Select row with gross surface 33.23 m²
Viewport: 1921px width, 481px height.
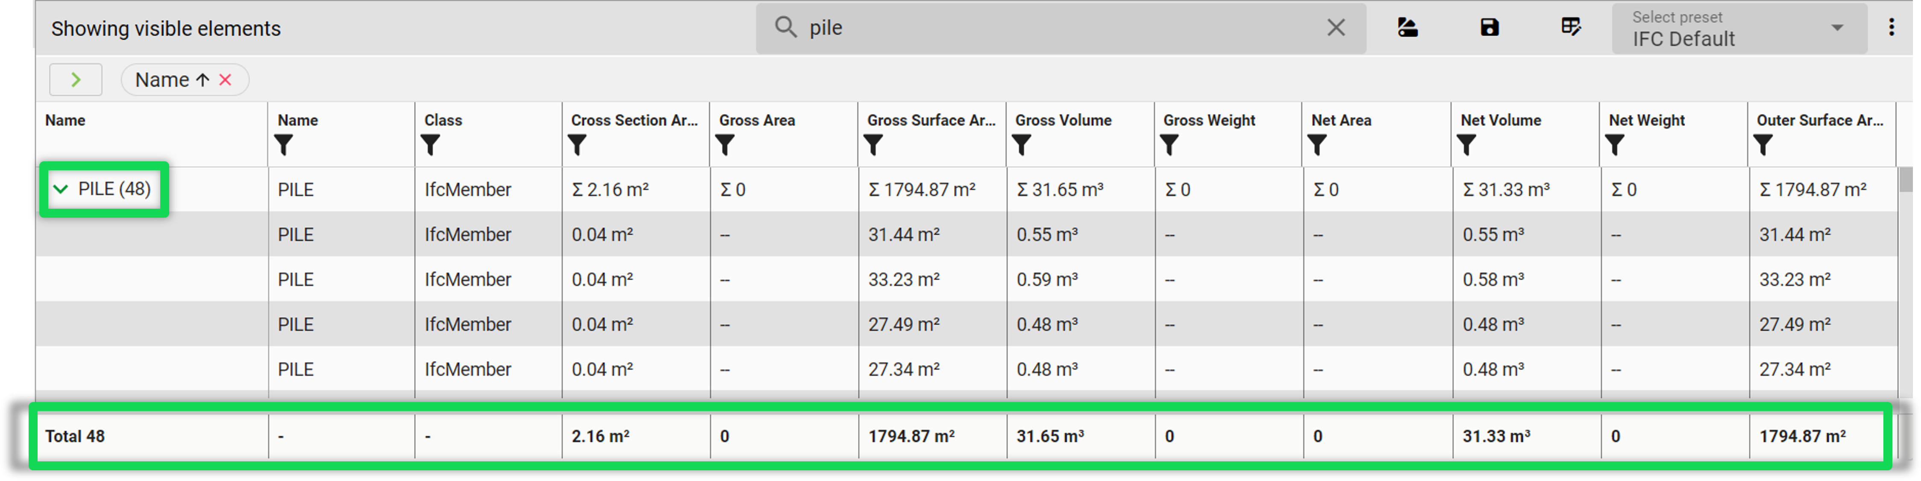click(966, 279)
